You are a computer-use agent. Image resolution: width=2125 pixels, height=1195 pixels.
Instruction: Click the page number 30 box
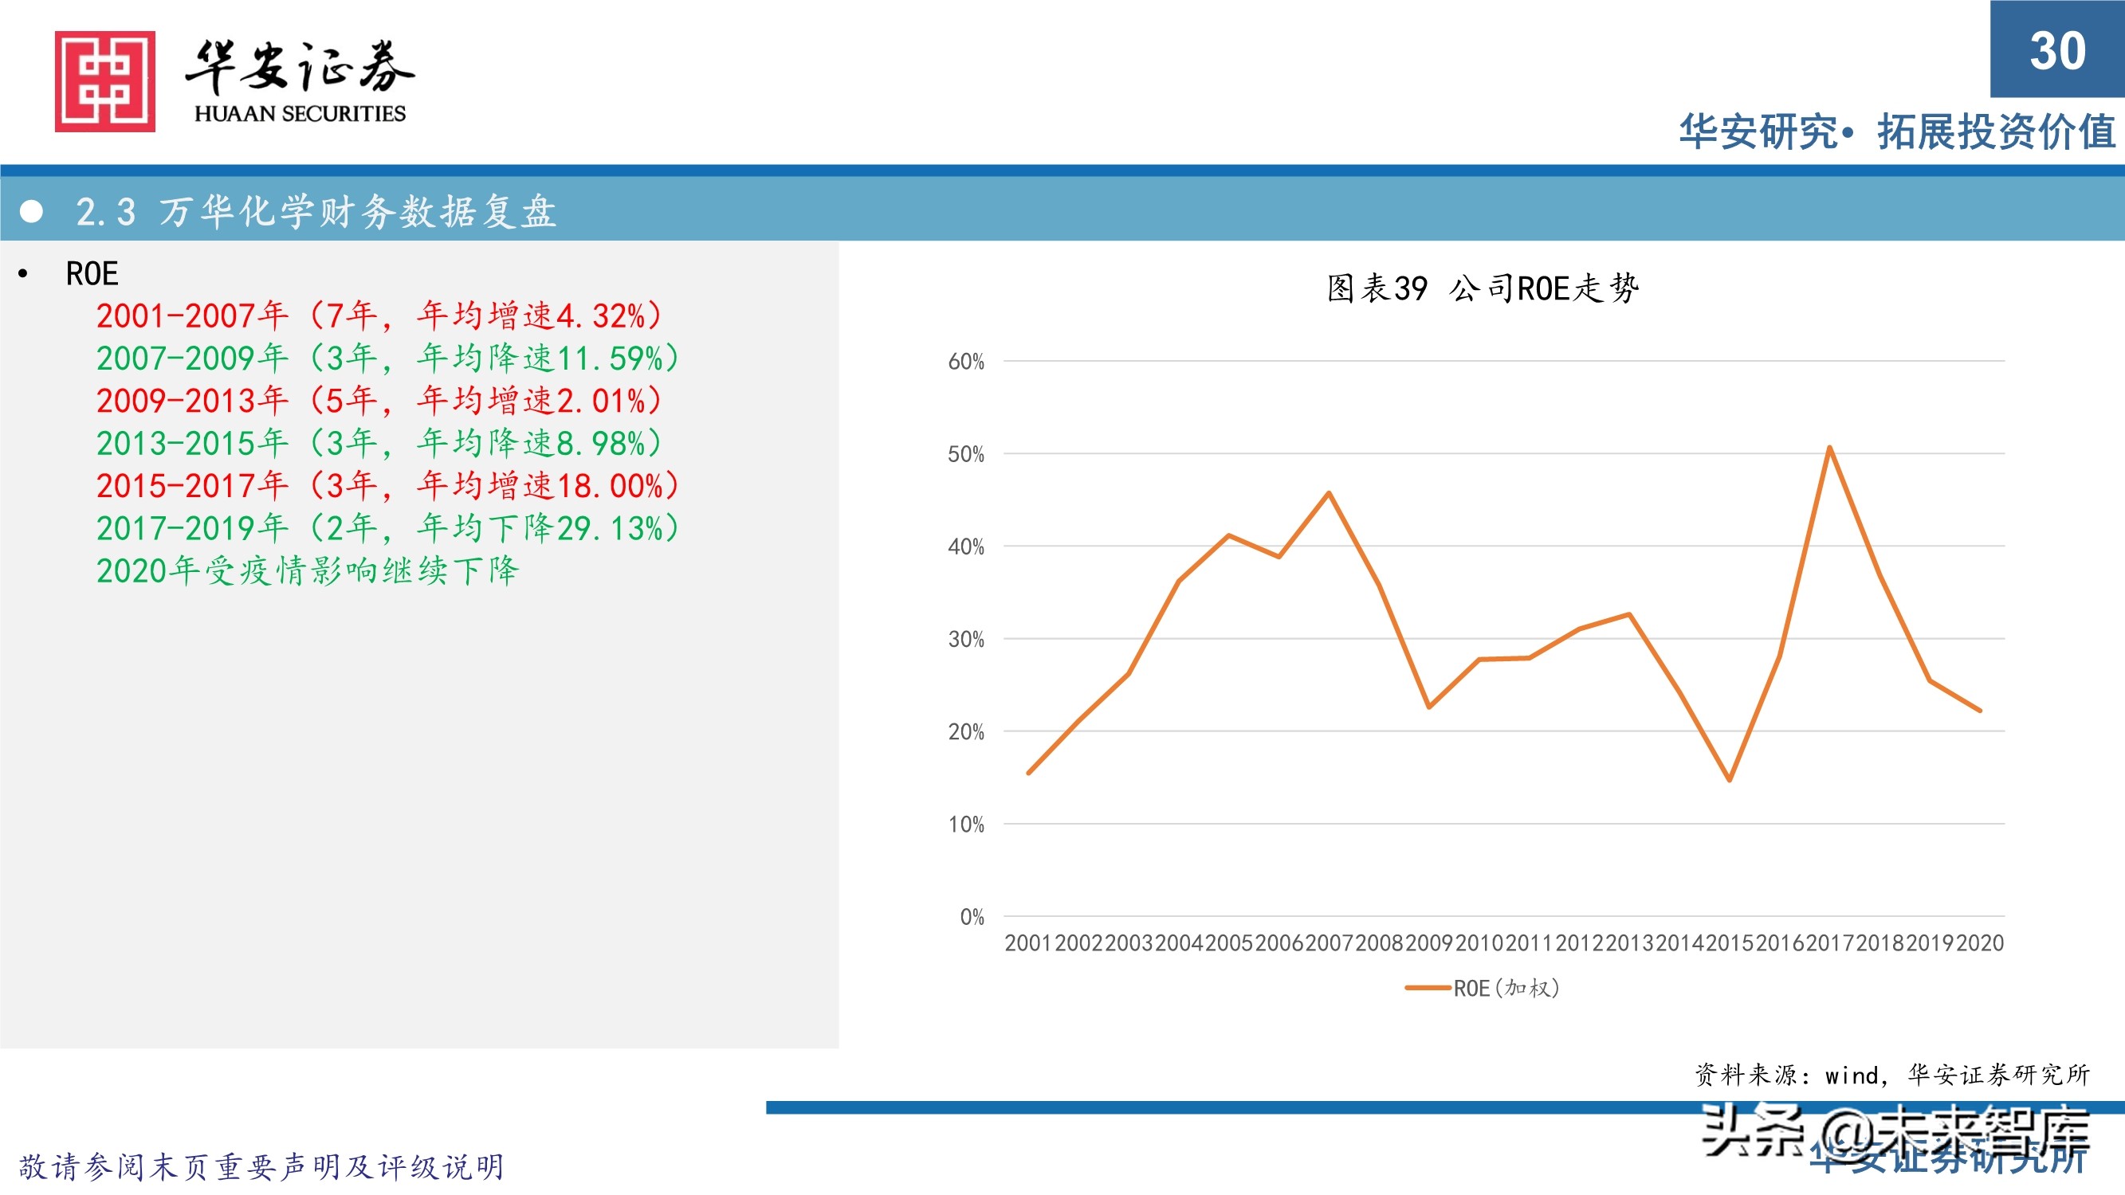(2056, 49)
